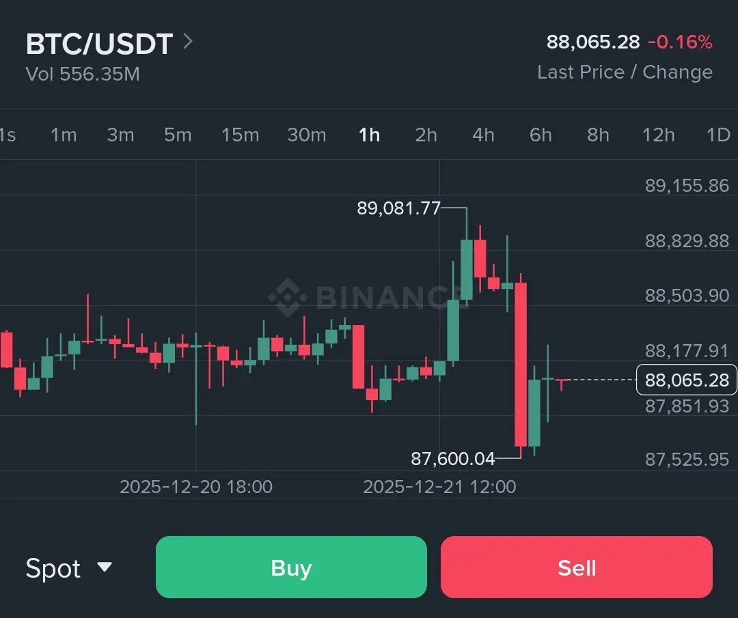Open the Spot dropdown arrow
The image size is (738, 618).
(105, 567)
